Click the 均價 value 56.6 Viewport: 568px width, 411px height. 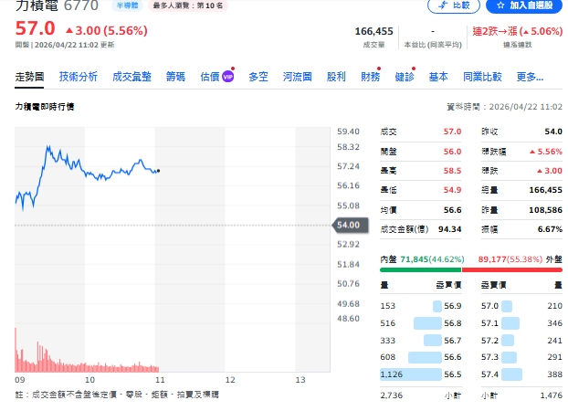[452, 210]
